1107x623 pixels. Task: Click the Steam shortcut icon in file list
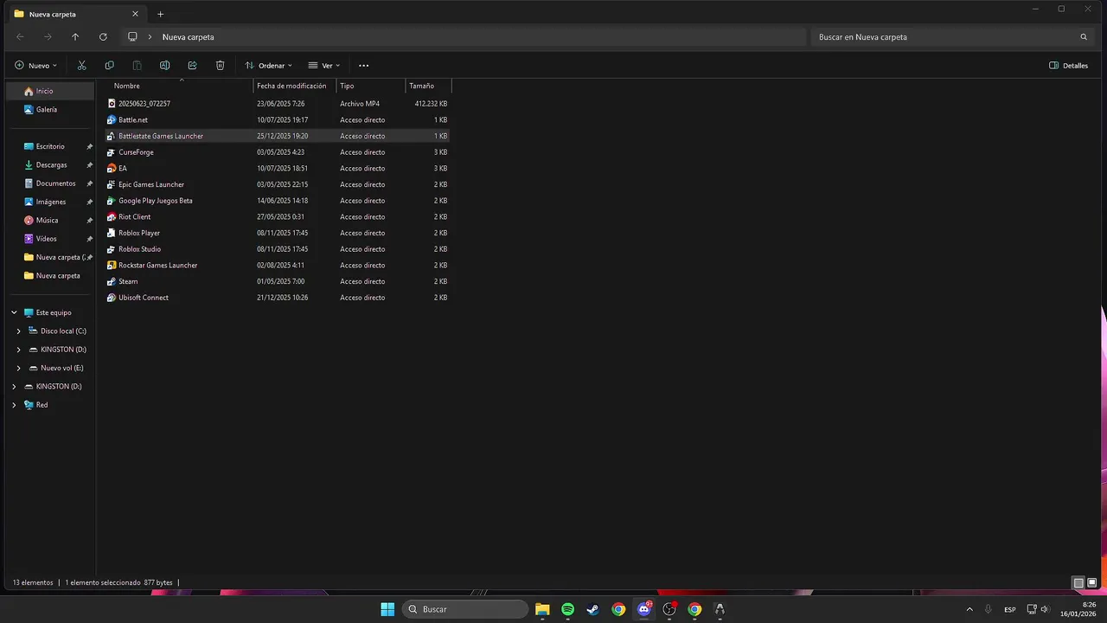pos(112,281)
